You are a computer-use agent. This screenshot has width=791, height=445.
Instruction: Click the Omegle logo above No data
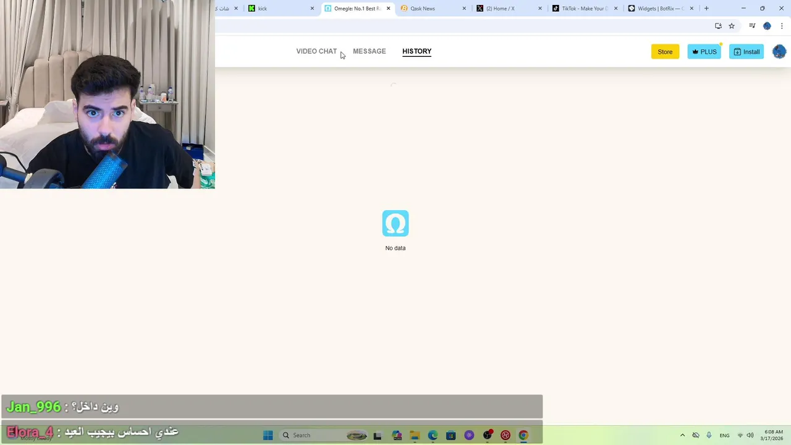tap(395, 223)
